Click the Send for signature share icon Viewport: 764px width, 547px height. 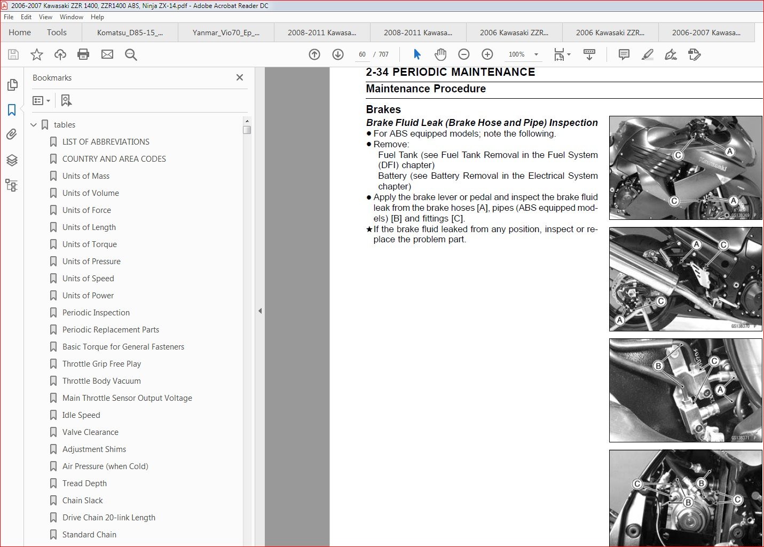[695, 54]
